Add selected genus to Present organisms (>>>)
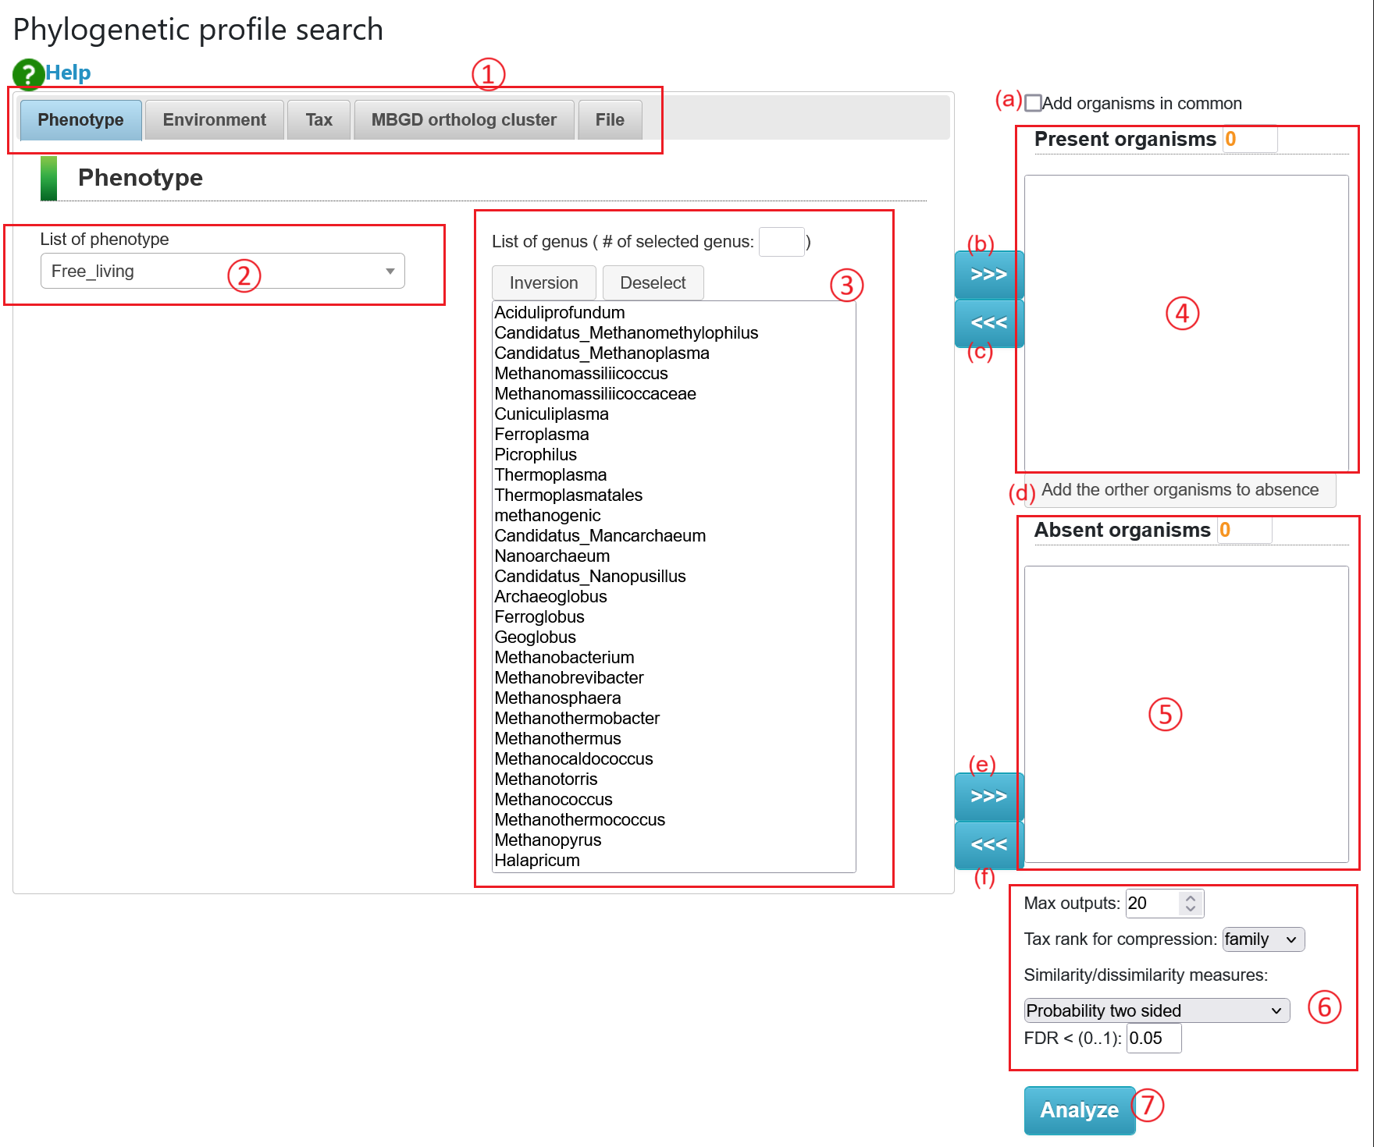 pyautogui.click(x=988, y=275)
